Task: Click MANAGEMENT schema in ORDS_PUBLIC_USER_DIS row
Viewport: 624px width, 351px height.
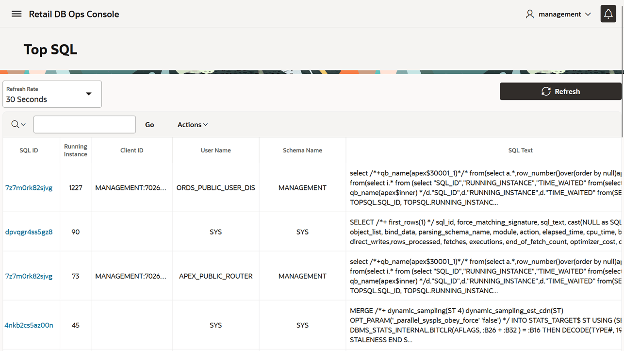Action: click(x=302, y=188)
